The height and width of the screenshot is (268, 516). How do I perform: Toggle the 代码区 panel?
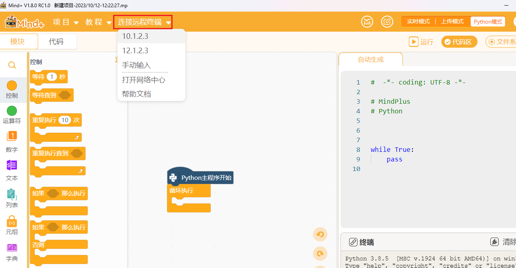click(x=459, y=42)
